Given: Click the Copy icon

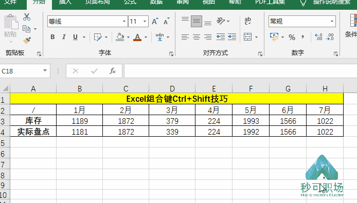Looking at the screenshot, I should point(26,29).
